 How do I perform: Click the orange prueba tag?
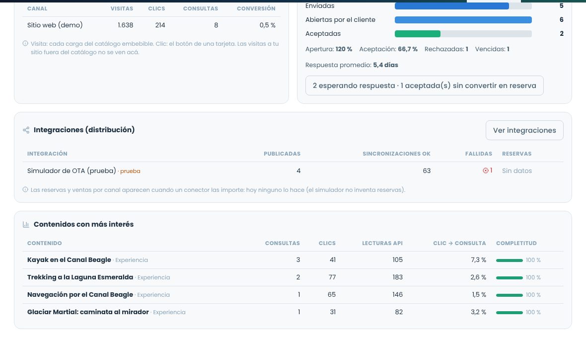[130, 171]
